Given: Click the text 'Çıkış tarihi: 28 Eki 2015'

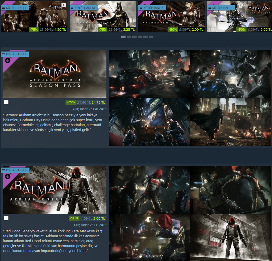Looking at the screenshot, I should point(90,225).
